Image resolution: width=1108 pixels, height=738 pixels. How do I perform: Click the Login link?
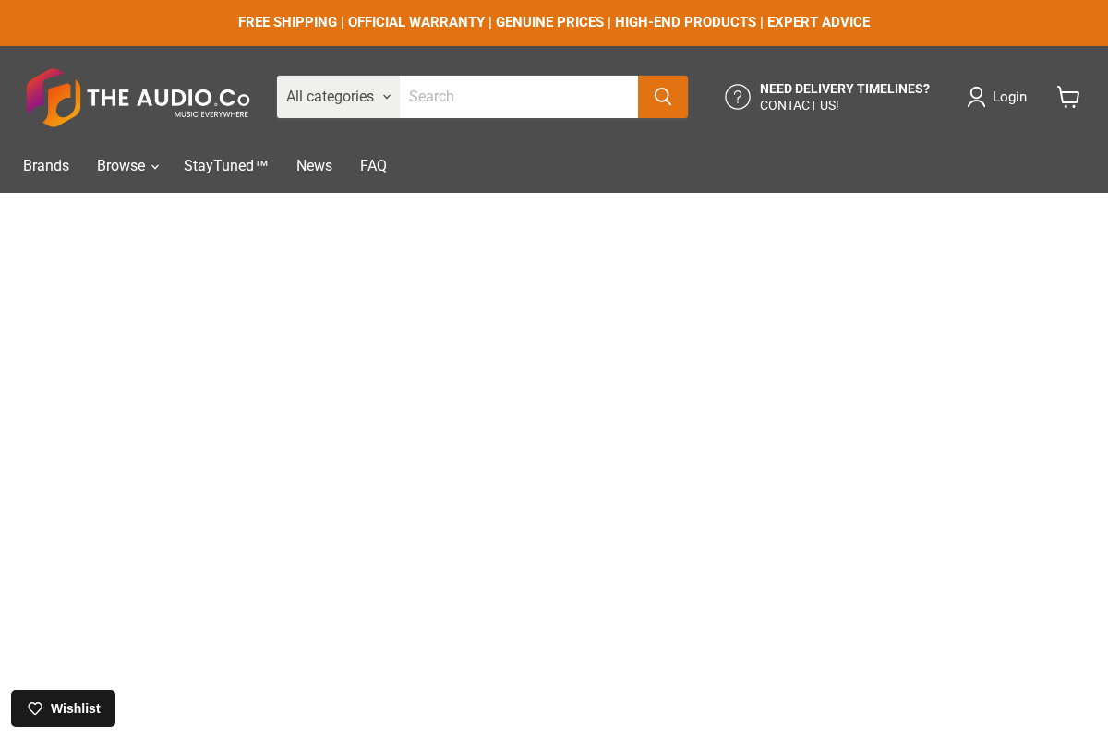point(1009,96)
